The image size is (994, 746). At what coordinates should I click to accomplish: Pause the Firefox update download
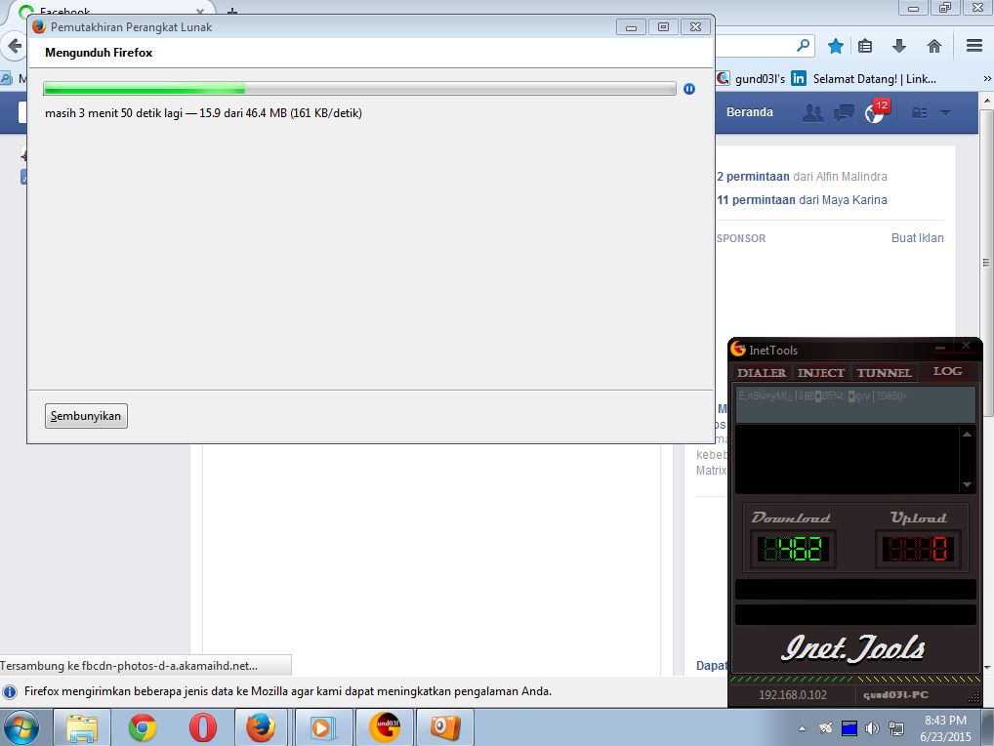click(689, 90)
